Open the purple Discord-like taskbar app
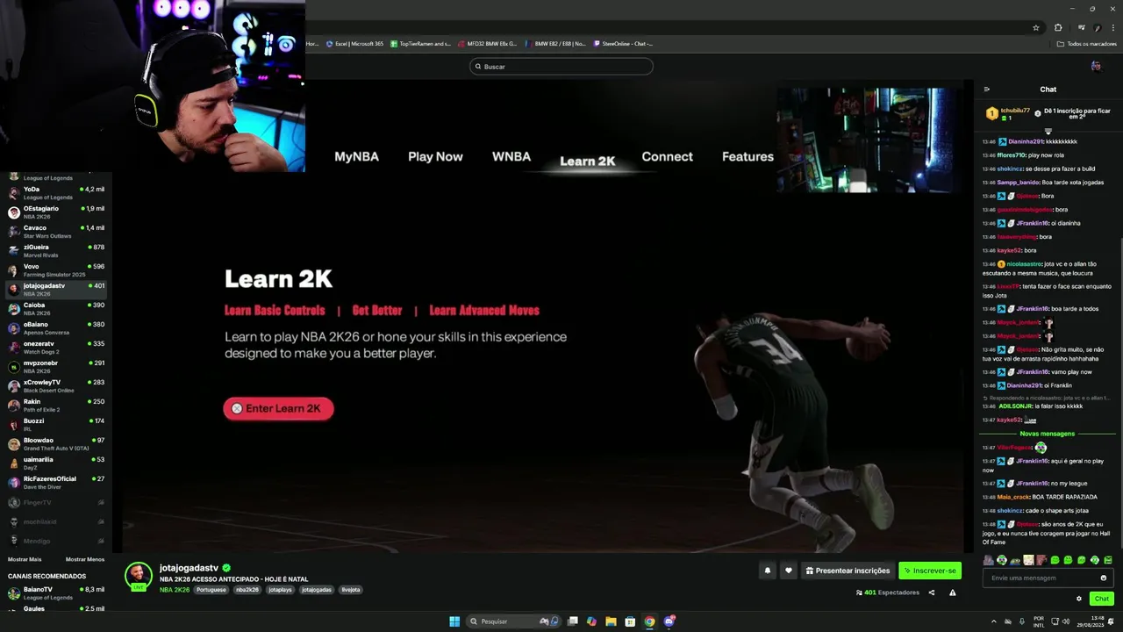1123x632 pixels. point(669,621)
